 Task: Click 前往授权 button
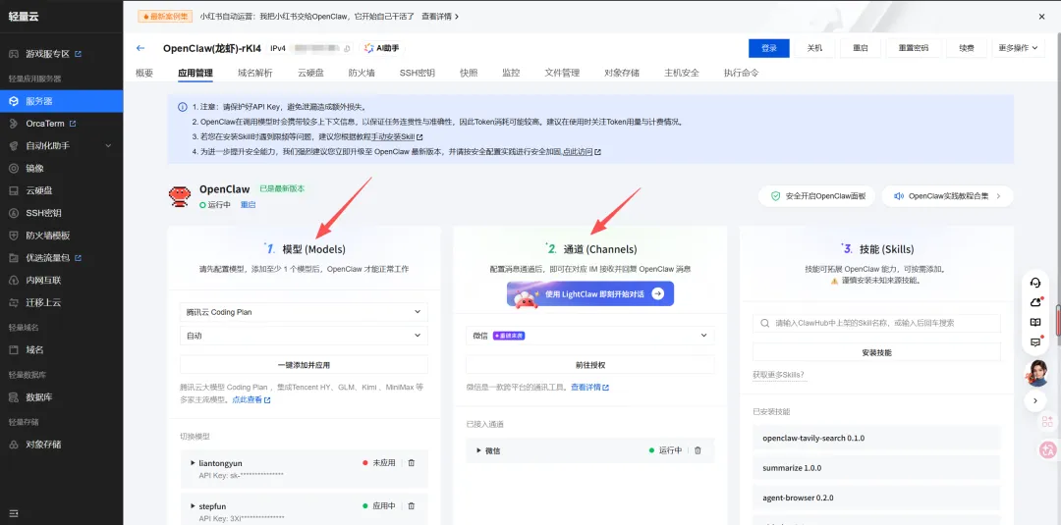click(590, 365)
